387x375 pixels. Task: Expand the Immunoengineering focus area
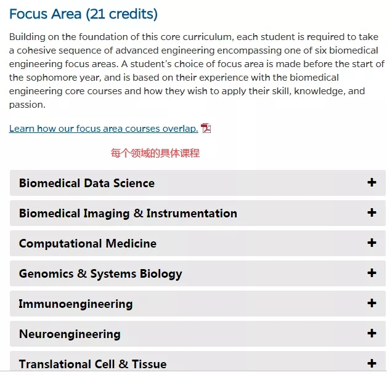pyautogui.click(x=197, y=304)
